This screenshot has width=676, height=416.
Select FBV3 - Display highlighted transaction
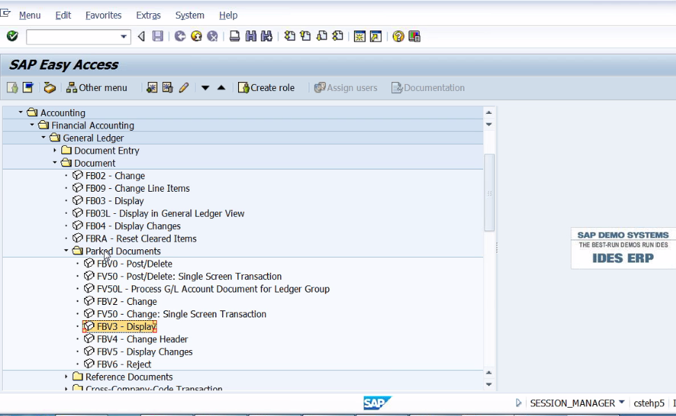pos(120,326)
